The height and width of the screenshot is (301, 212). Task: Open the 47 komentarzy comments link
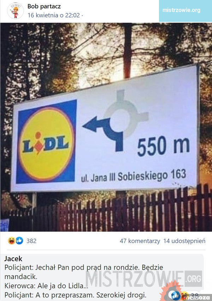[140, 241]
